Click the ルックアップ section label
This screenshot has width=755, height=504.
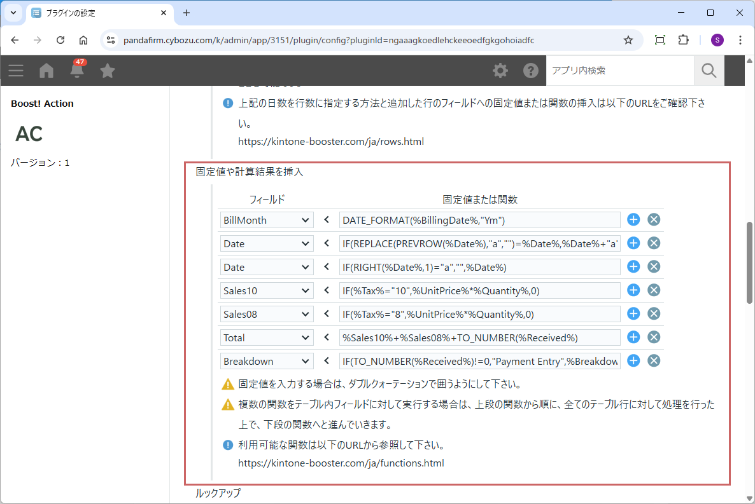(218, 493)
